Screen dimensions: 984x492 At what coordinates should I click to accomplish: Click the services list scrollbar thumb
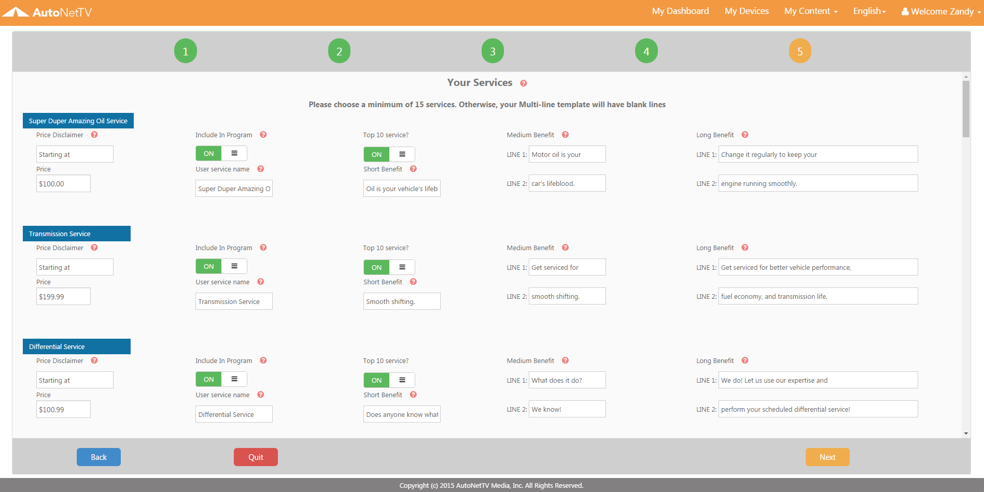click(966, 109)
